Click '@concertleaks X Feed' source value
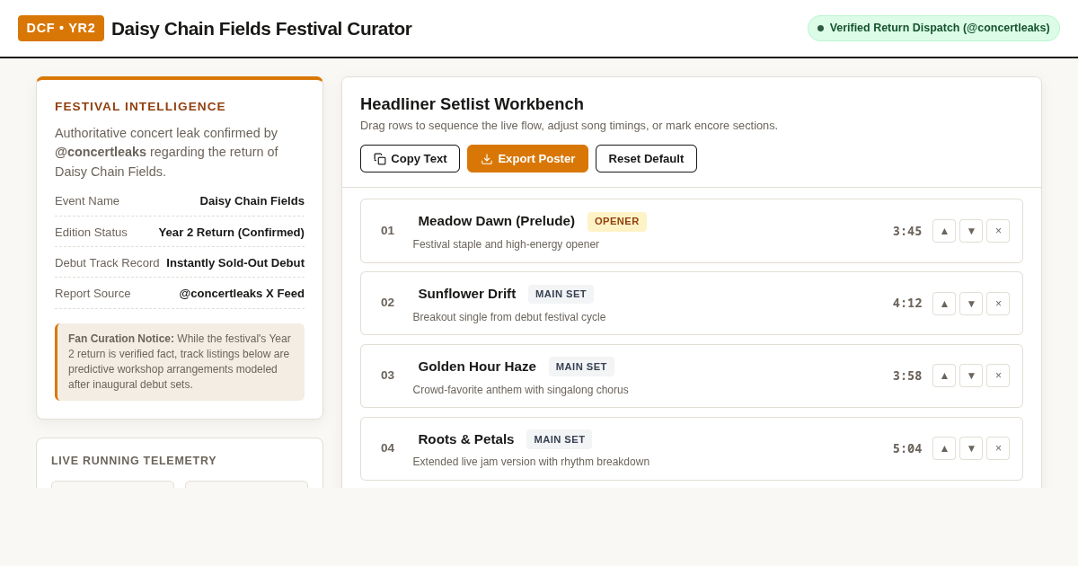 pyautogui.click(x=242, y=294)
